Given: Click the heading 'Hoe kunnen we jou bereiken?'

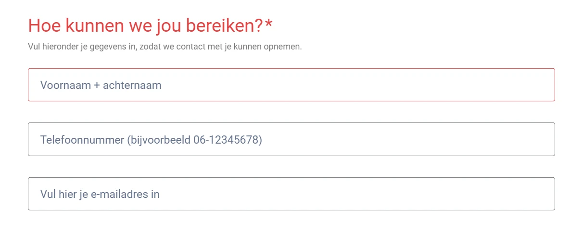Looking at the screenshot, I should pos(145,26).
